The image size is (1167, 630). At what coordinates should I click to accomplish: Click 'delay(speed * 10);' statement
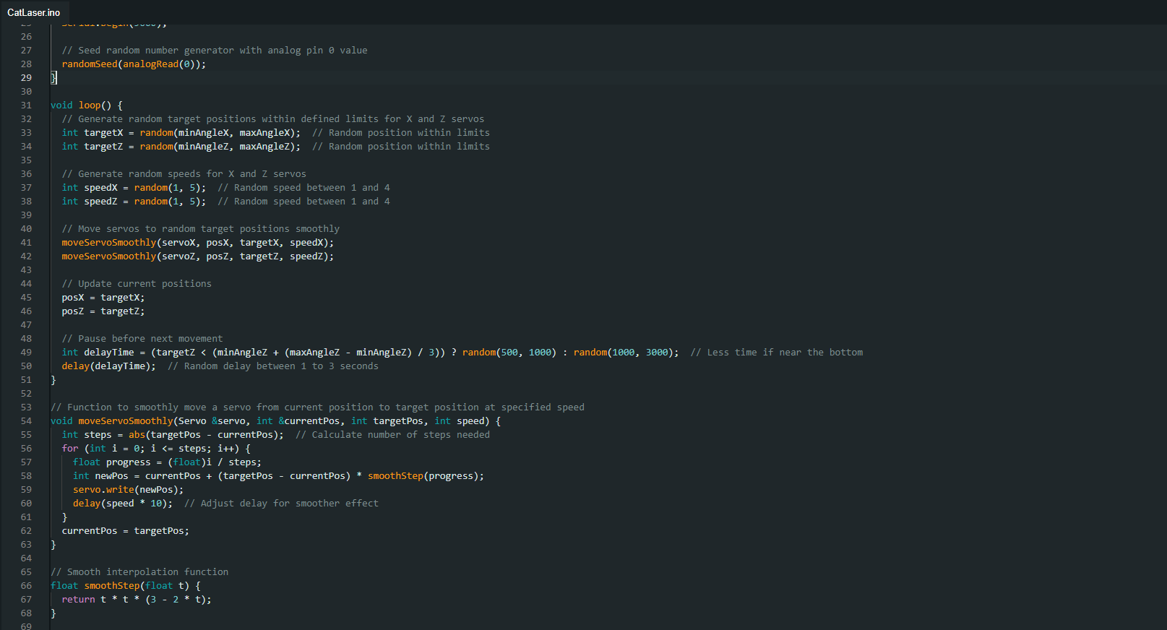point(123,504)
